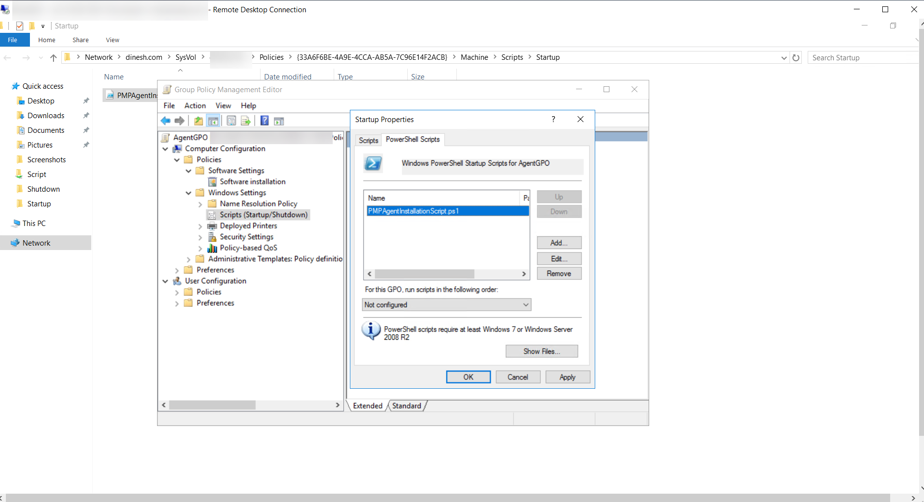Open the script run order dropdown showing Not configured
This screenshot has width=924, height=502.
click(525, 304)
